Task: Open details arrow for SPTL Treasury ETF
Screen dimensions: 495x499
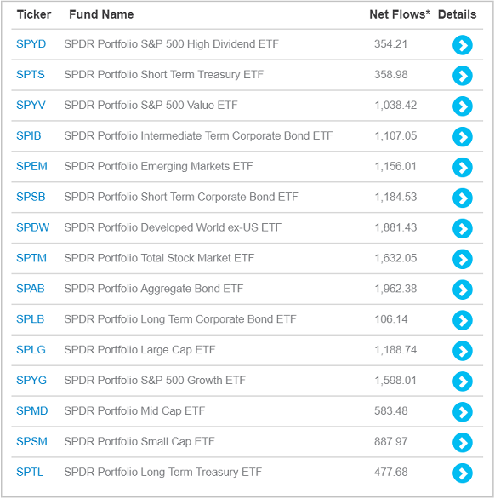Action: 462,473
